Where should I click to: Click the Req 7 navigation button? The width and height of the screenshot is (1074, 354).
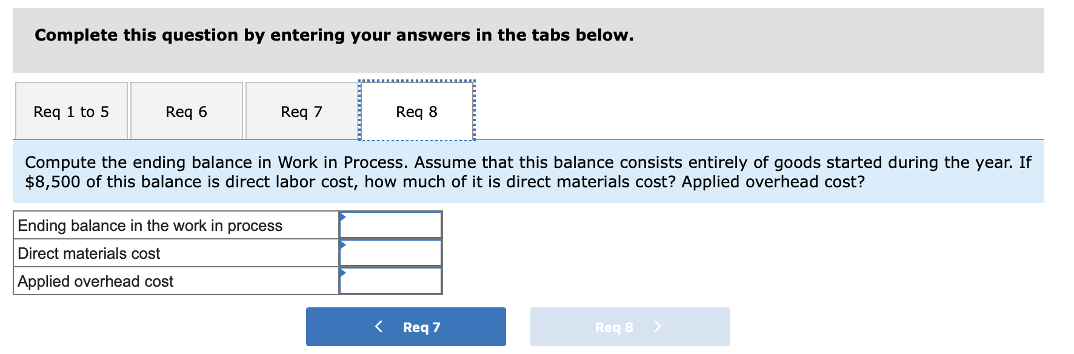coord(405,327)
